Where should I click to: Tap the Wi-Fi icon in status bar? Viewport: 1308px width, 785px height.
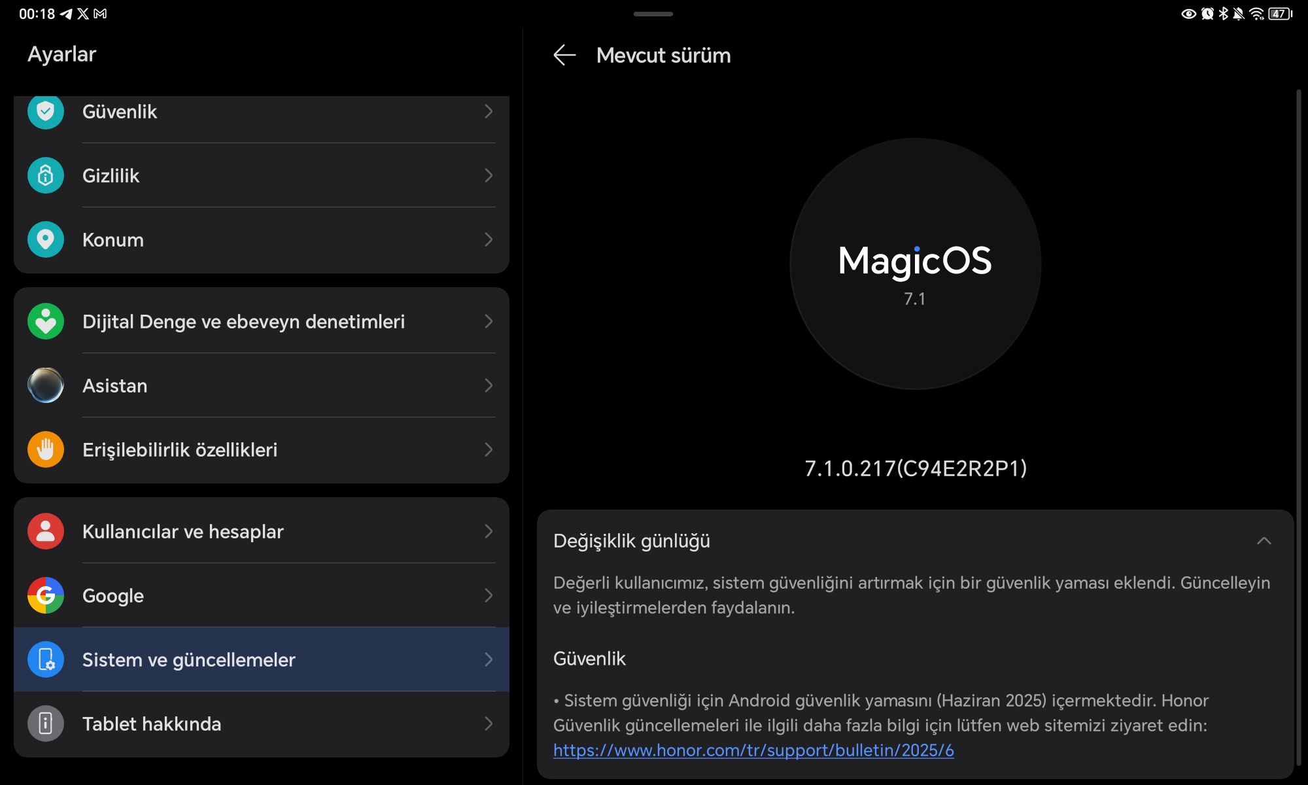[x=1257, y=14]
